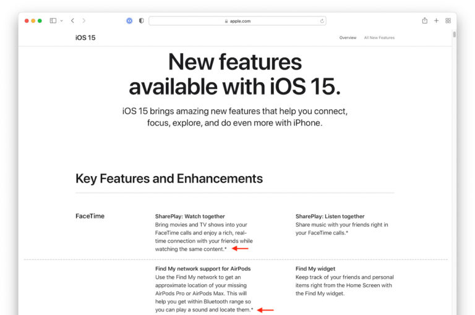Select the 'Key Features and Enhancements' heading
The image size is (475, 315).
pyautogui.click(x=169, y=178)
